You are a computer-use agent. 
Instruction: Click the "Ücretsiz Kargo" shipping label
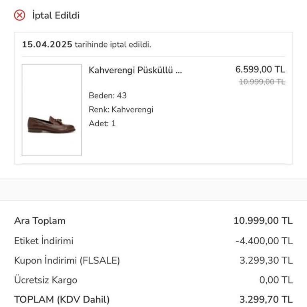[46, 280]
